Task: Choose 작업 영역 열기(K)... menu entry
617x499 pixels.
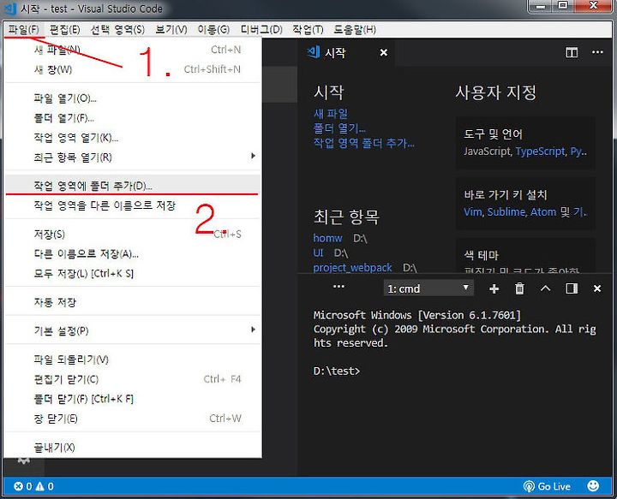Action: coord(133,138)
